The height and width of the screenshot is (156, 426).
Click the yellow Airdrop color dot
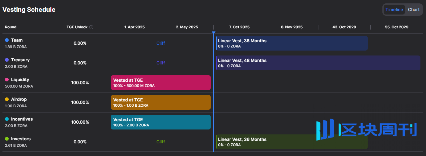(7, 99)
